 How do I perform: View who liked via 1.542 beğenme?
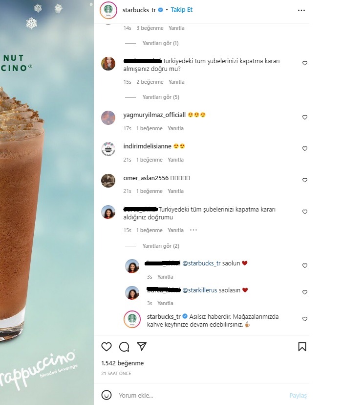point(123,363)
